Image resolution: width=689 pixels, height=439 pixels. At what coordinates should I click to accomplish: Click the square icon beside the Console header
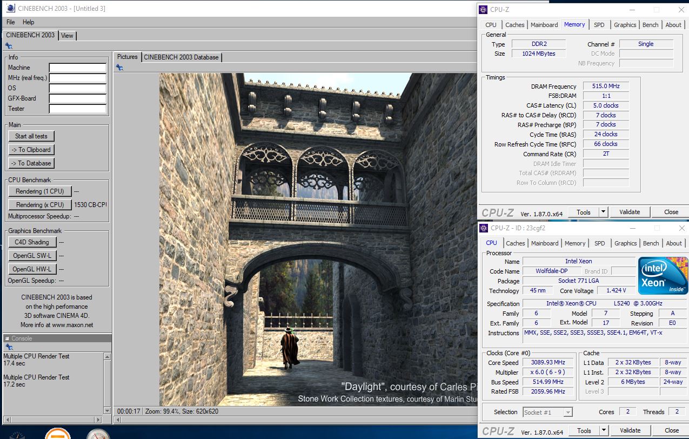pyautogui.click(x=7, y=338)
